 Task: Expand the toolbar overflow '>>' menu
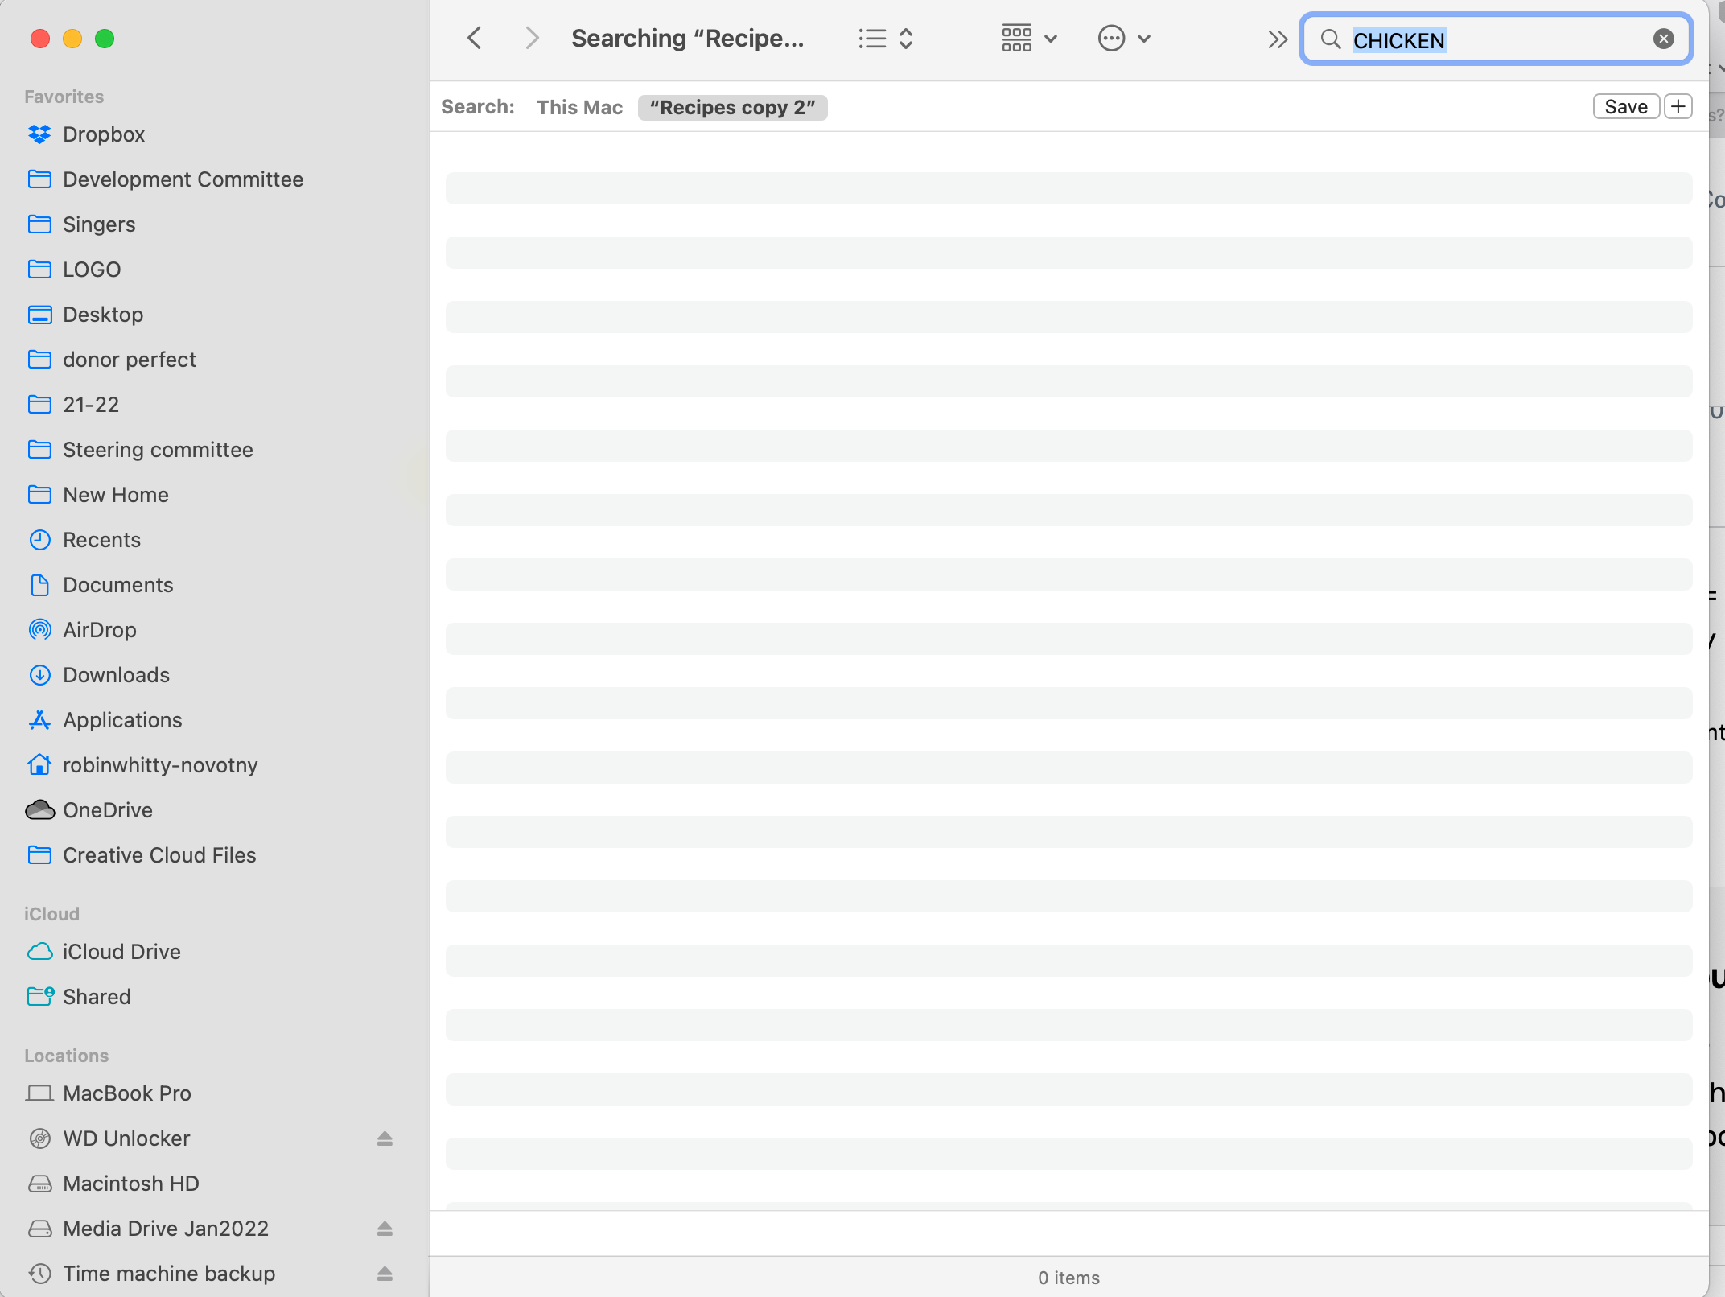pyautogui.click(x=1278, y=38)
